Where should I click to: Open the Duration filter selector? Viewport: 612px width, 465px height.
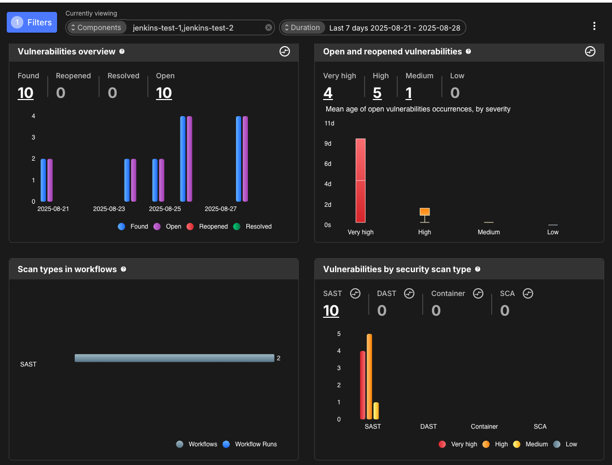coord(302,27)
